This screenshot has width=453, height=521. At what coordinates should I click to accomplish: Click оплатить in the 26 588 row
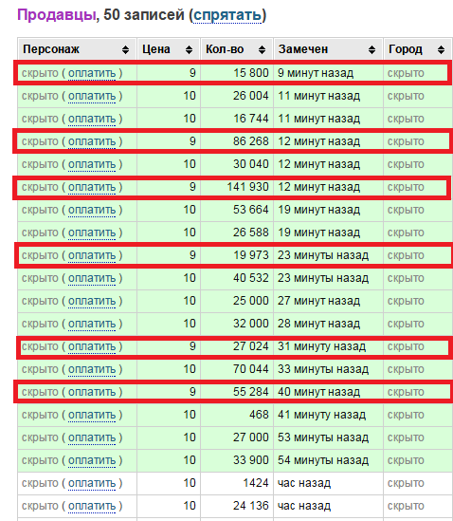click(x=92, y=233)
